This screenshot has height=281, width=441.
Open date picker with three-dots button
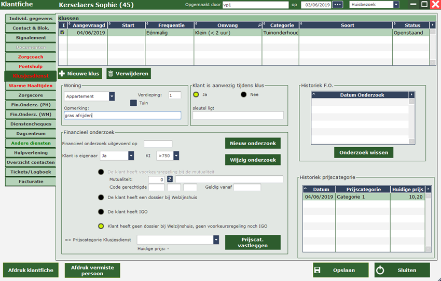pos(338,5)
